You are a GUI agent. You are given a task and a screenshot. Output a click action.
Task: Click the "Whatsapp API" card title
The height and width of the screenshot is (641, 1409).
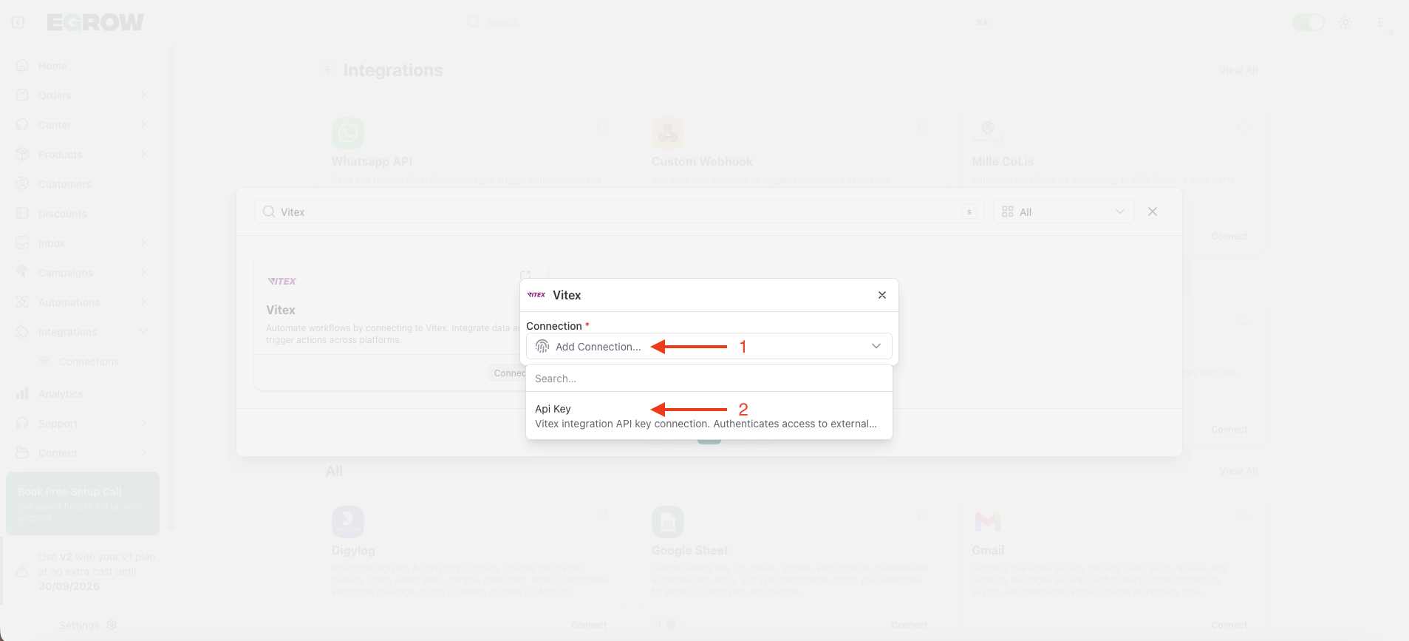372,161
